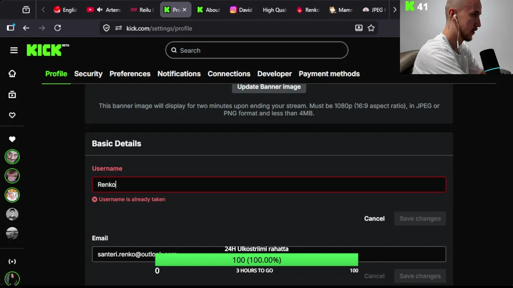Viewport: 513px width, 288px height.
Task: Click the install/download page icon
Action: [x=359, y=28]
